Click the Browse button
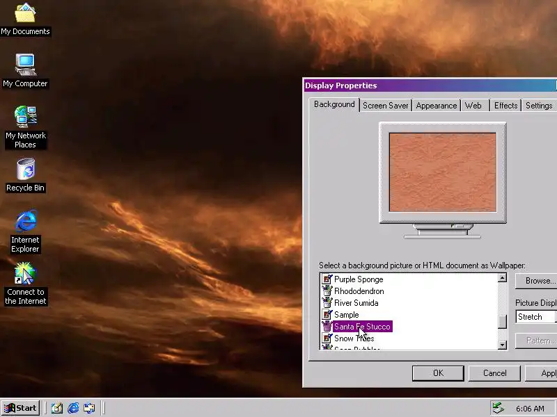557x417 pixels. 536,281
